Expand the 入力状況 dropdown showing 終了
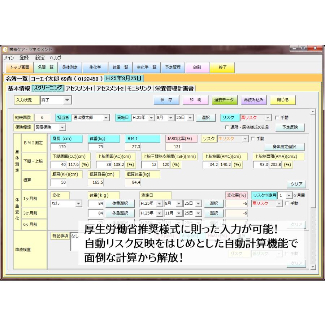Image resolution: width=325 pixels, height=325 pixels. [x=68, y=100]
